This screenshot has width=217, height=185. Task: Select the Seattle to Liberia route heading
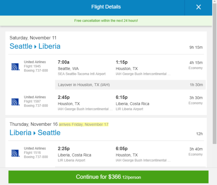[35, 46]
